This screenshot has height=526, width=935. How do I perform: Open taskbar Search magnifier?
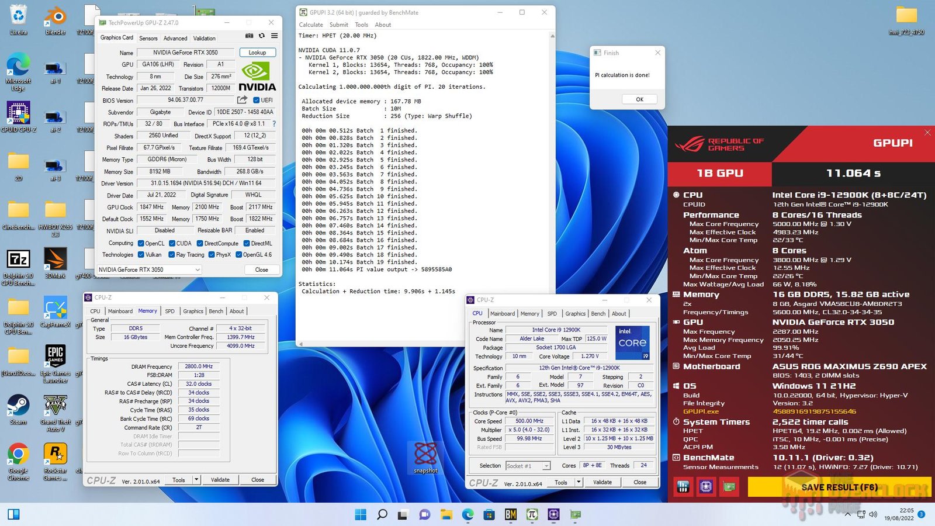(x=382, y=514)
